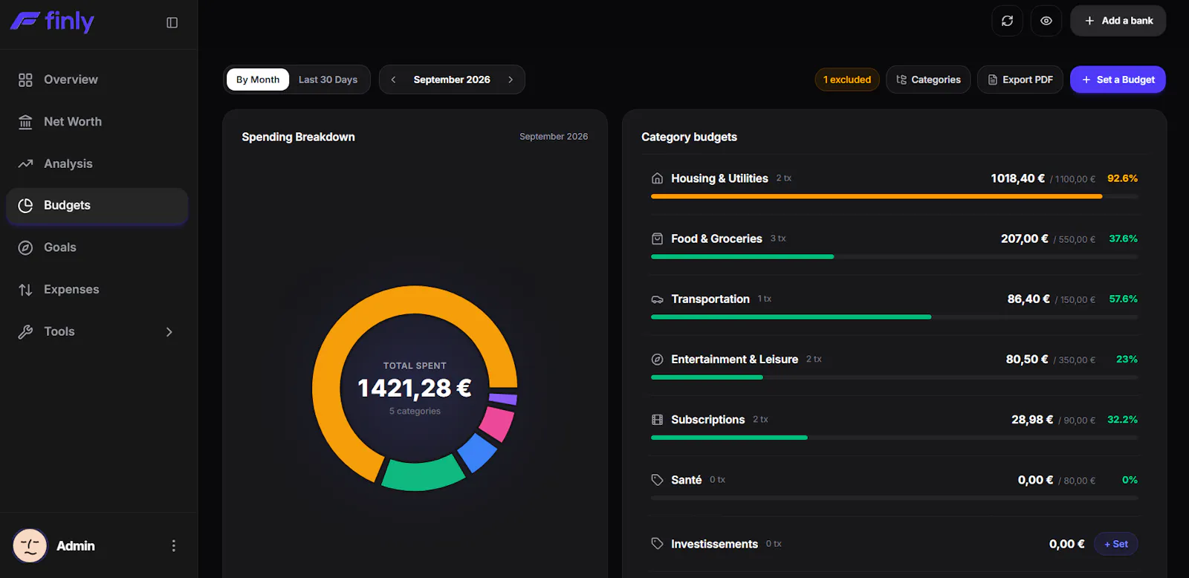Click the Transportation car icon
The height and width of the screenshot is (578, 1189).
coord(657,299)
